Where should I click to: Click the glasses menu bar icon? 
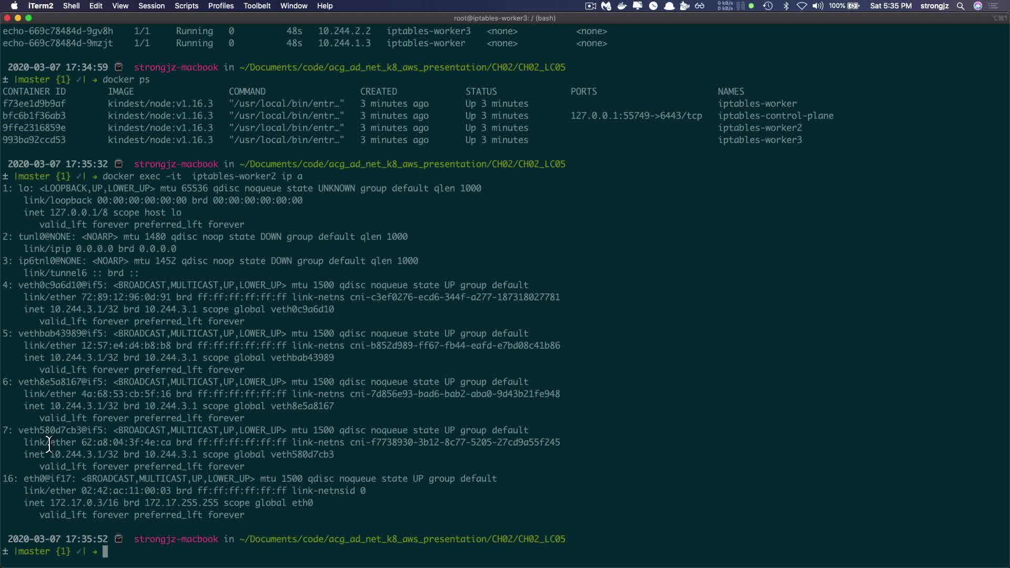point(700,6)
